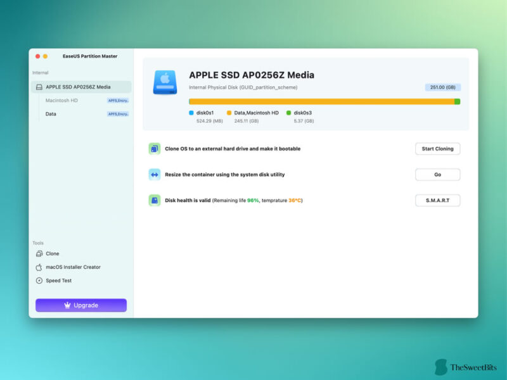
Task: Select the orange Data,Macintosh HD legend dot
Action: point(229,112)
